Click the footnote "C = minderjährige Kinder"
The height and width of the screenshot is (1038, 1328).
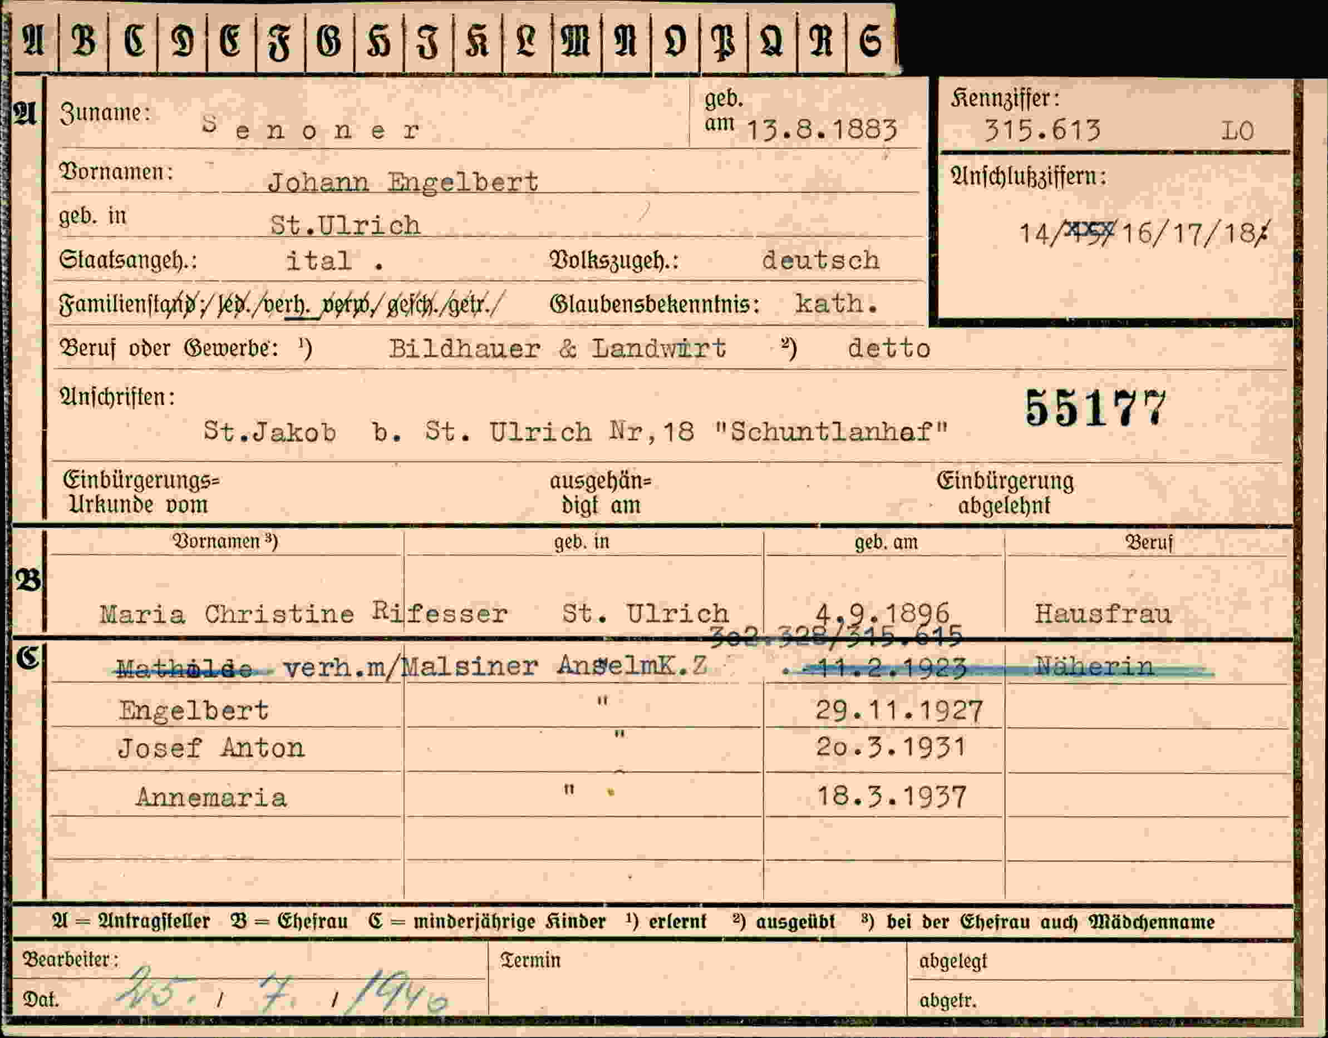[487, 921]
